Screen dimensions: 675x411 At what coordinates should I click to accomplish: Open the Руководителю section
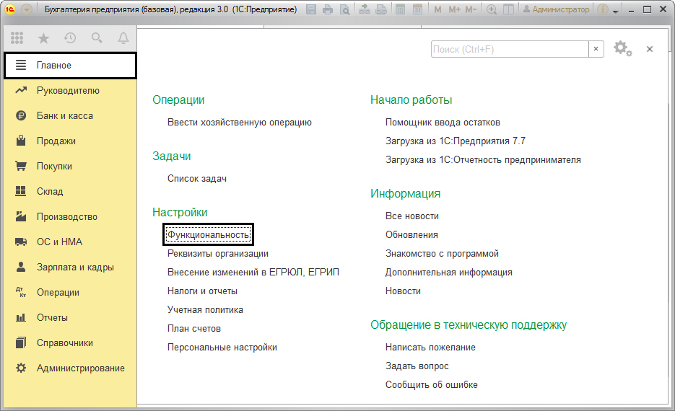pos(70,91)
